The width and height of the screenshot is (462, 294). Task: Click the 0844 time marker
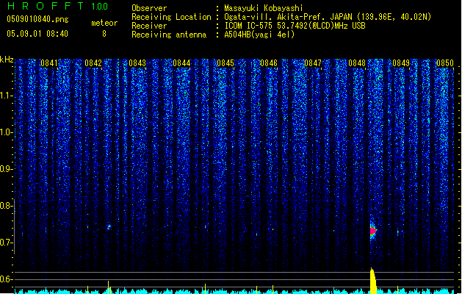point(181,63)
